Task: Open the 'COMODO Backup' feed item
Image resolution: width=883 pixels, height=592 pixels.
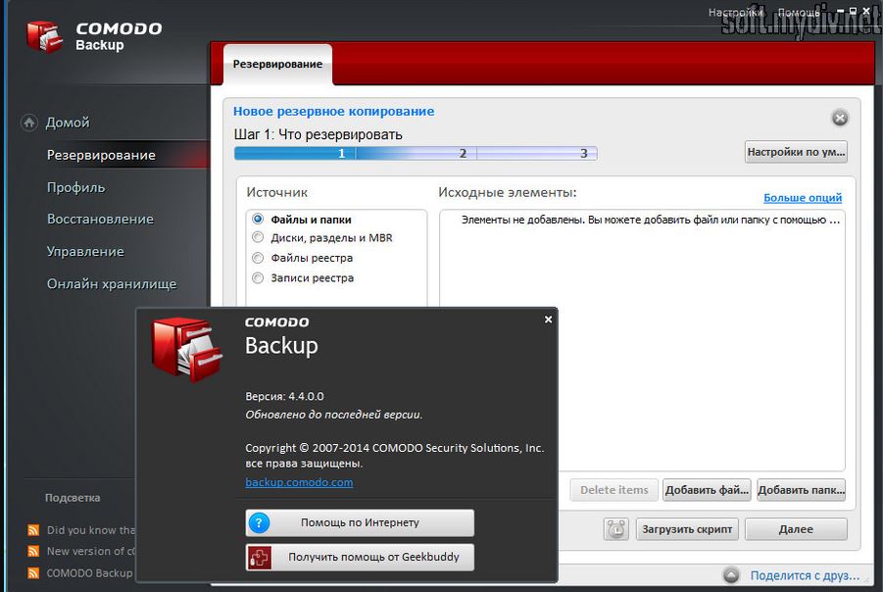Action: coord(89,572)
